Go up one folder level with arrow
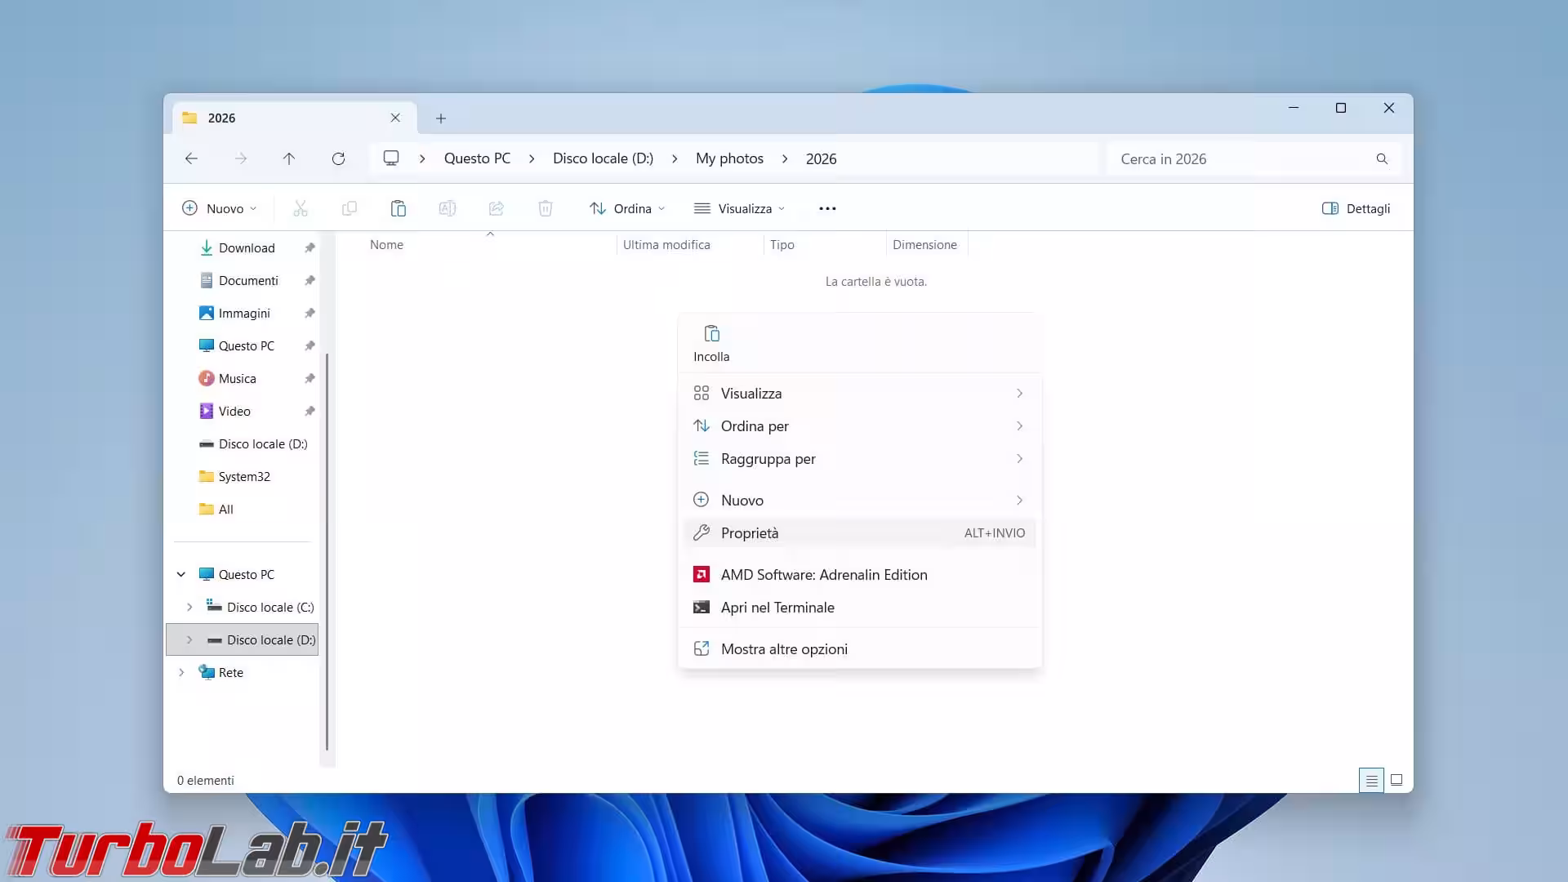This screenshot has width=1568, height=882. [289, 158]
